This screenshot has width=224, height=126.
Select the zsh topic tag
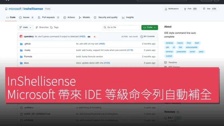pyautogui.click(x=167, y=47)
